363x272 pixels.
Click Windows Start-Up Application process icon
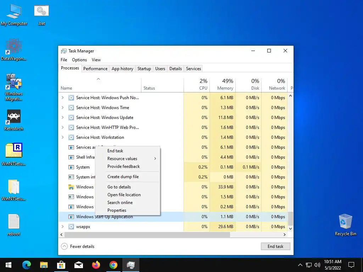(71, 217)
